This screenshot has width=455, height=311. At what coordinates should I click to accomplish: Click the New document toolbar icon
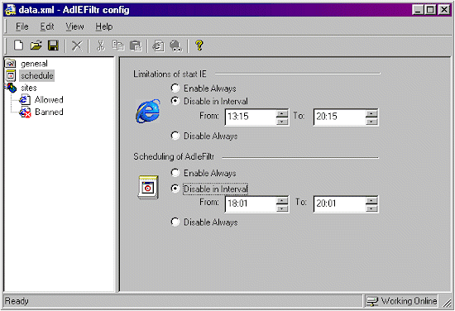pyautogui.click(x=18, y=45)
